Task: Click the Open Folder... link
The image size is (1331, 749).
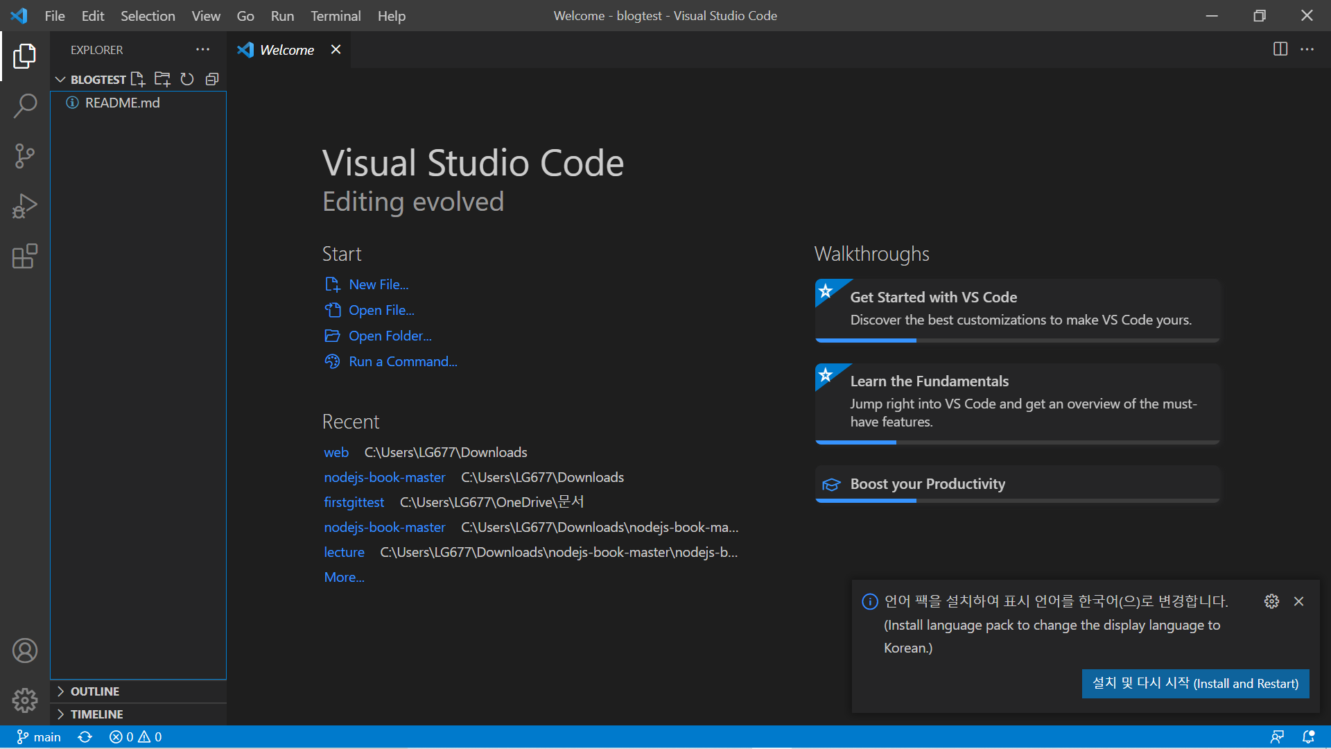Action: (390, 336)
